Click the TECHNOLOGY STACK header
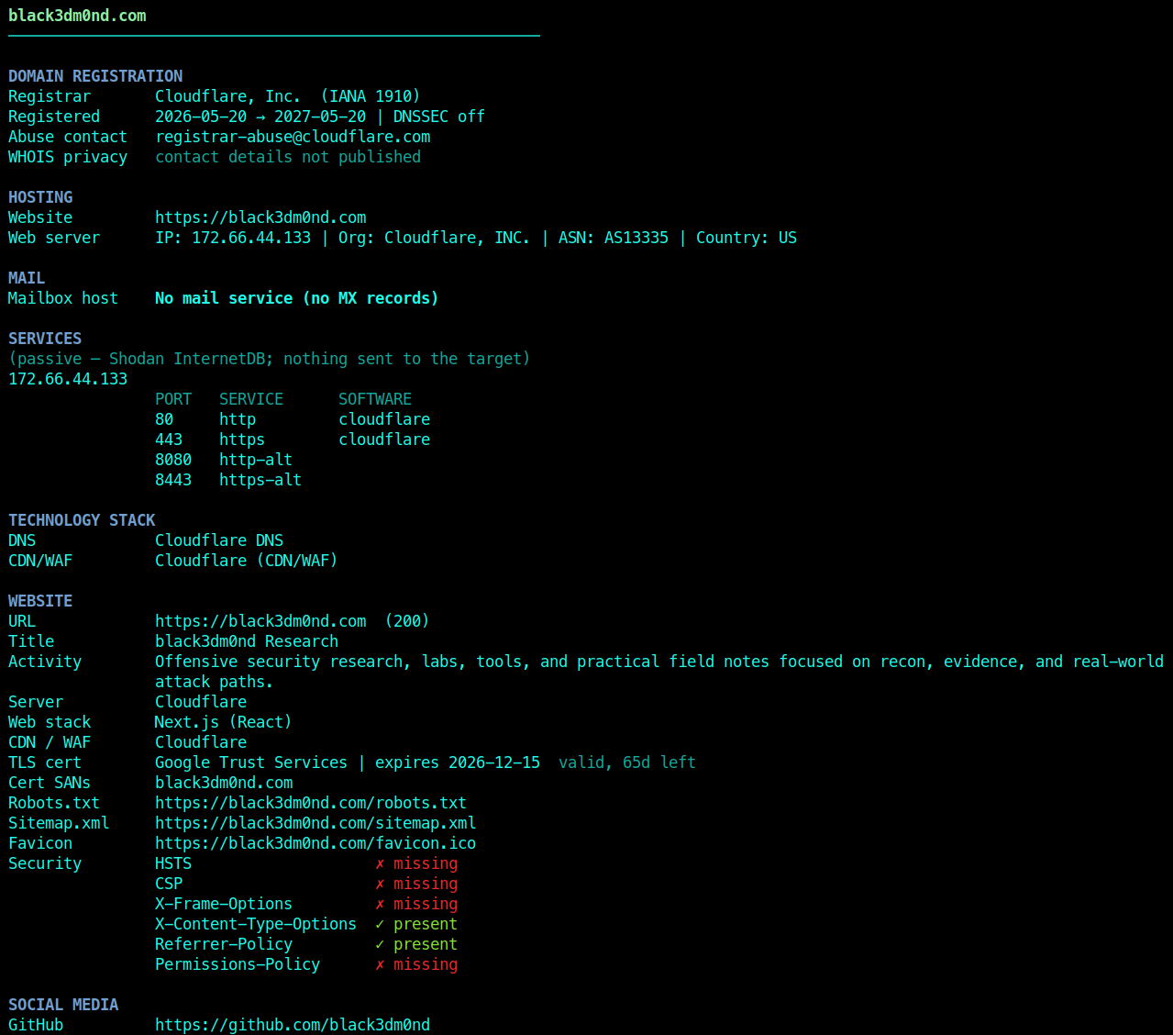Screen dimensions: 1173x1035 tap(82, 520)
